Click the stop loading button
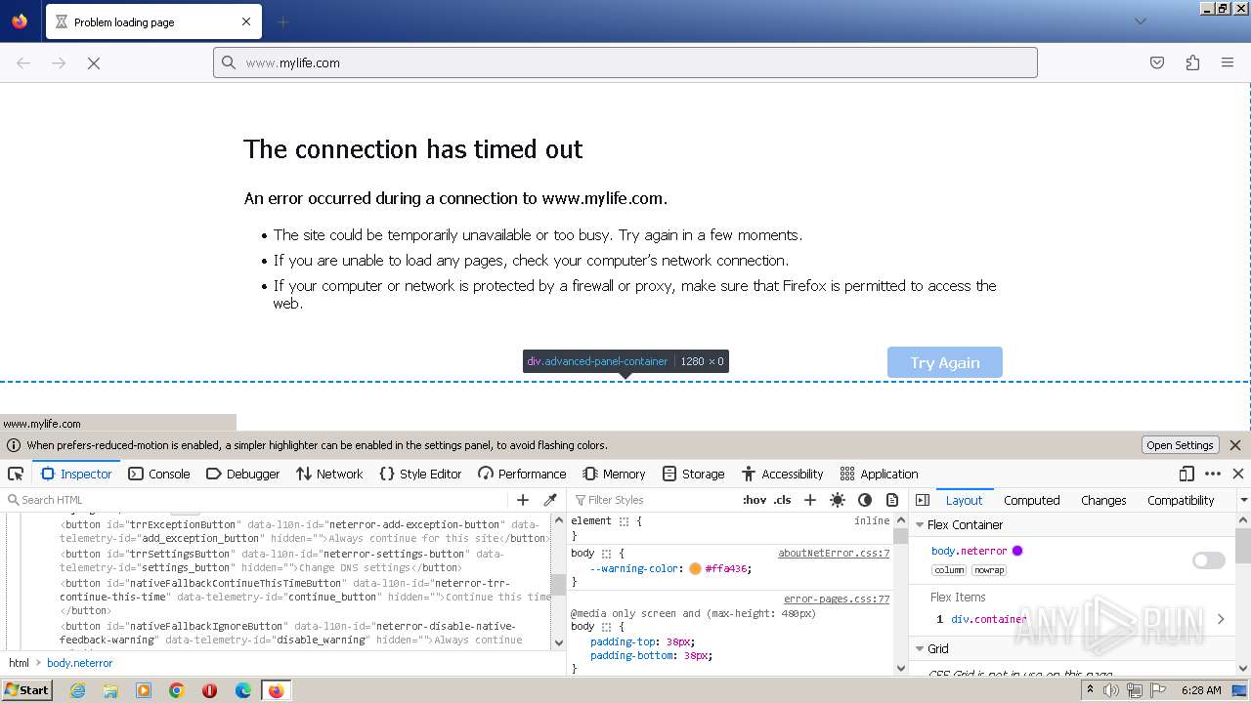 coord(94,62)
